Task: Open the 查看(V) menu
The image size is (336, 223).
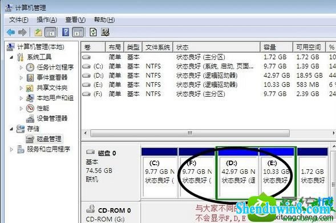Action: (x=75, y=20)
